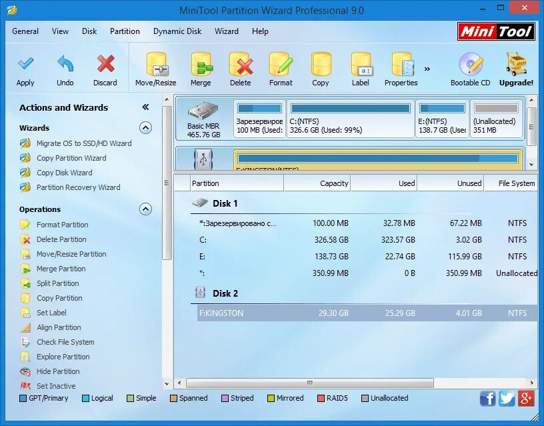This screenshot has width=544, height=426.
Task: Sort by Capacity column header
Action: click(317, 183)
